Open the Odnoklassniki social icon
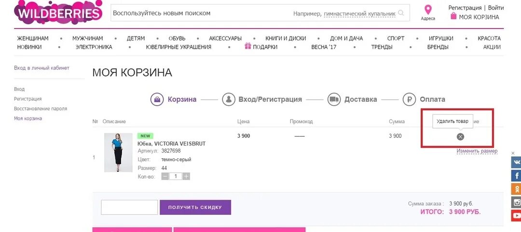521x232 pixels. (x=516, y=189)
